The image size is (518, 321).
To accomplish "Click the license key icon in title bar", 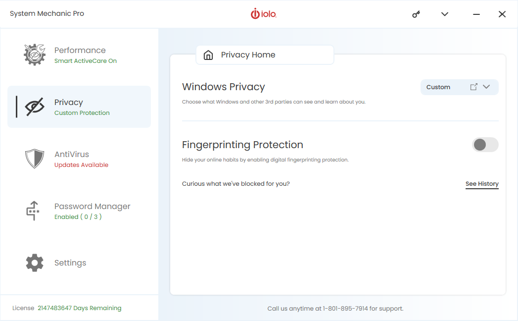I will 416,14.
